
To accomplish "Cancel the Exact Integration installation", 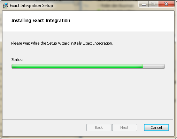I will 156,128.
